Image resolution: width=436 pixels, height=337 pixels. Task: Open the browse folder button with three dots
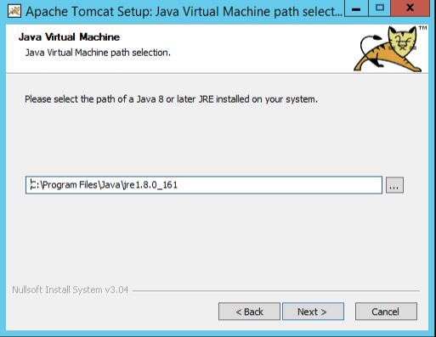(394, 185)
